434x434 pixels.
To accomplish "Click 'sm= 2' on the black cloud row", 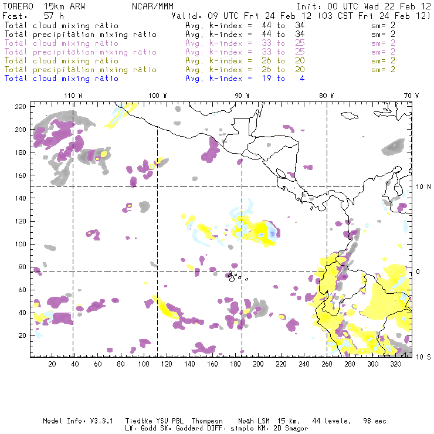I will [x=384, y=26].
